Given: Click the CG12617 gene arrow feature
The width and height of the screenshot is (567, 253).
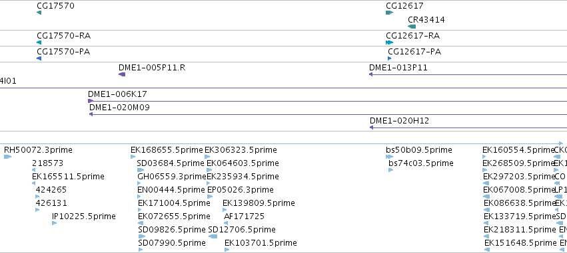Looking at the screenshot, I should click(390, 13).
